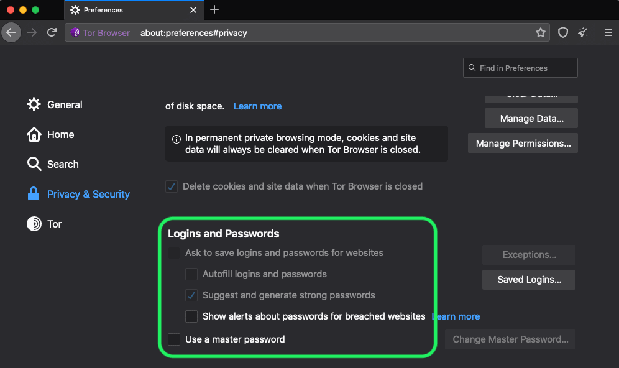The image size is (619, 368).
Task: Open Tor settings via onion icon
Action: tap(34, 224)
